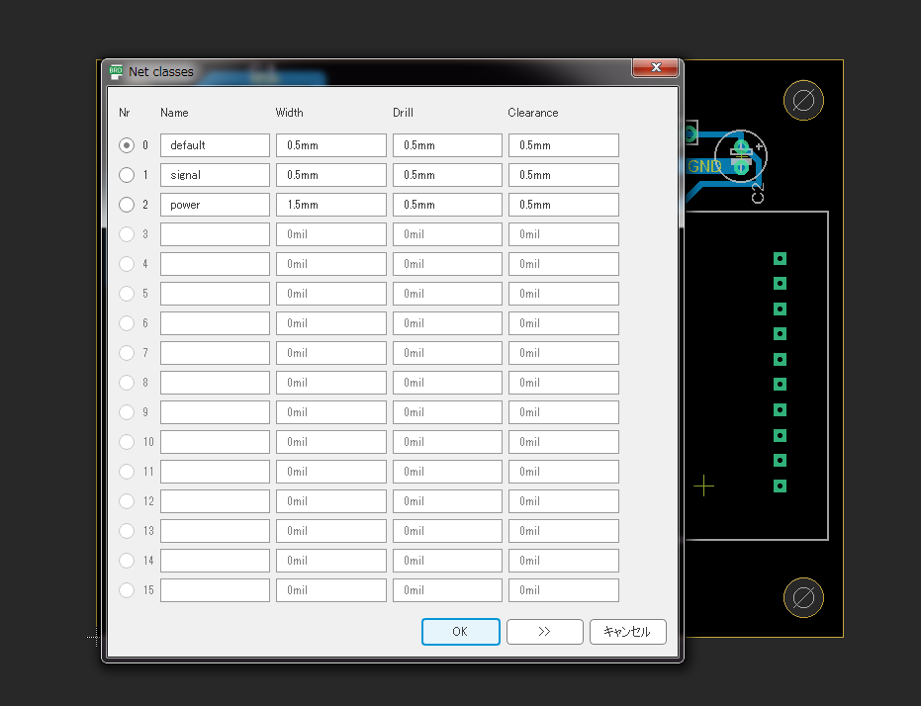Click the yellow origin cross on board
This screenshot has height=706, width=921.
(703, 485)
